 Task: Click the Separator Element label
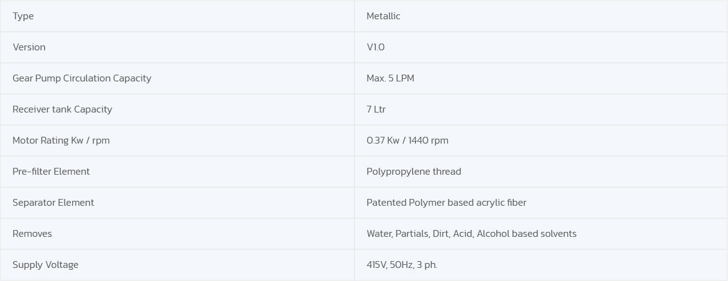pyautogui.click(x=53, y=203)
